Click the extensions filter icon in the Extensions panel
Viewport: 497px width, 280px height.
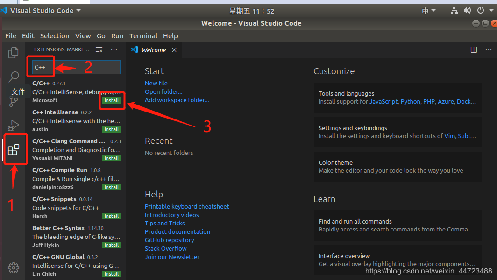[99, 49]
